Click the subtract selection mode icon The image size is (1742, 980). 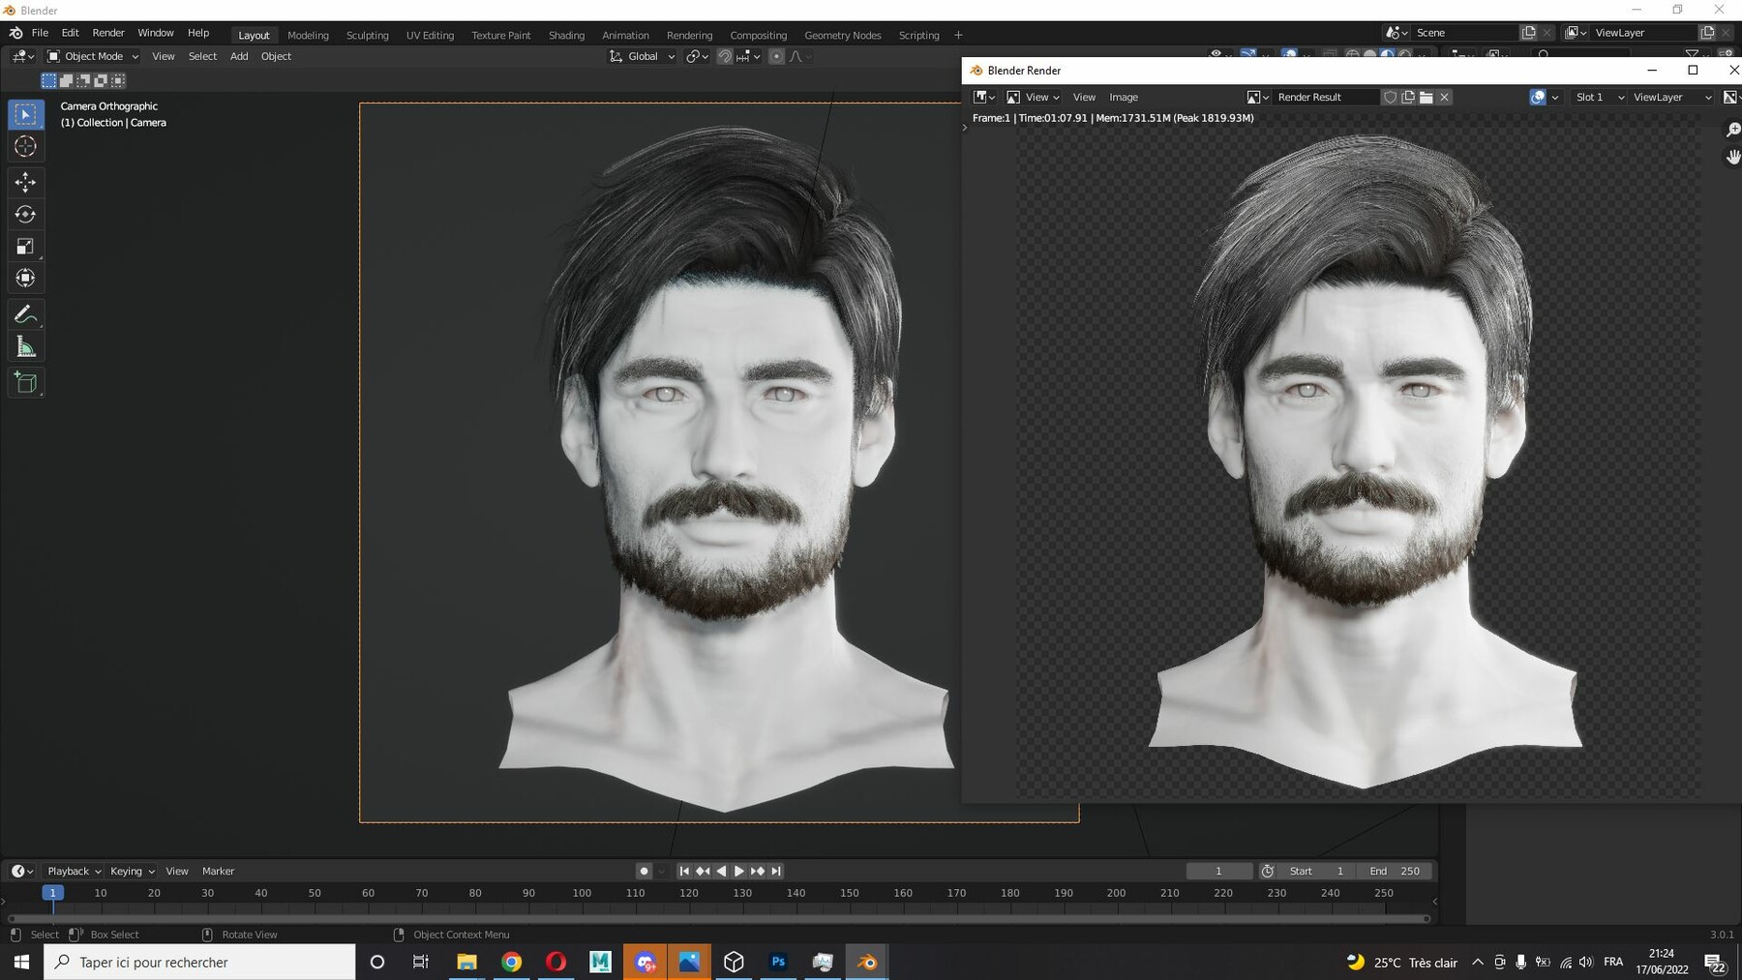click(83, 80)
